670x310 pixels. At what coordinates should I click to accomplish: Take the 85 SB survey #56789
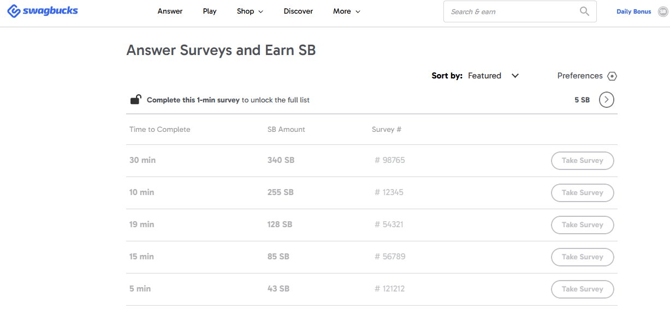(x=583, y=257)
